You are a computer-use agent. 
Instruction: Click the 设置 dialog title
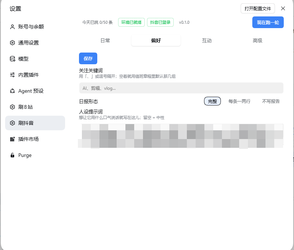15,9
